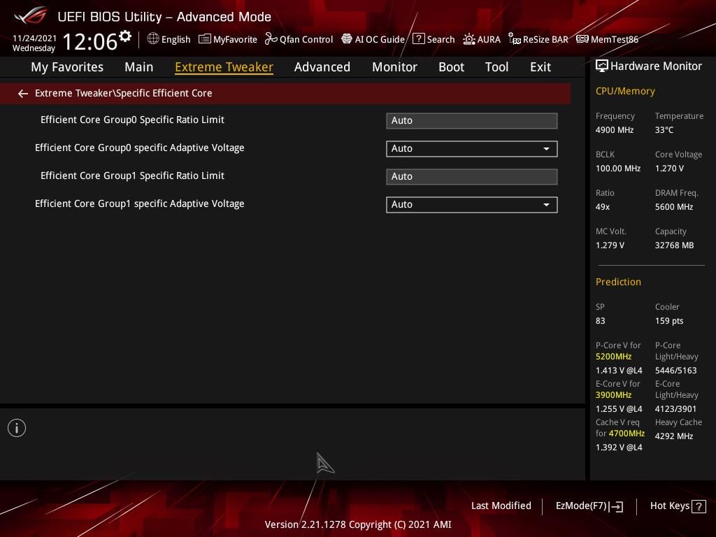Click the 4123/3901 E-Core Light/Heavy value
This screenshot has width=716, height=537.
pos(676,408)
